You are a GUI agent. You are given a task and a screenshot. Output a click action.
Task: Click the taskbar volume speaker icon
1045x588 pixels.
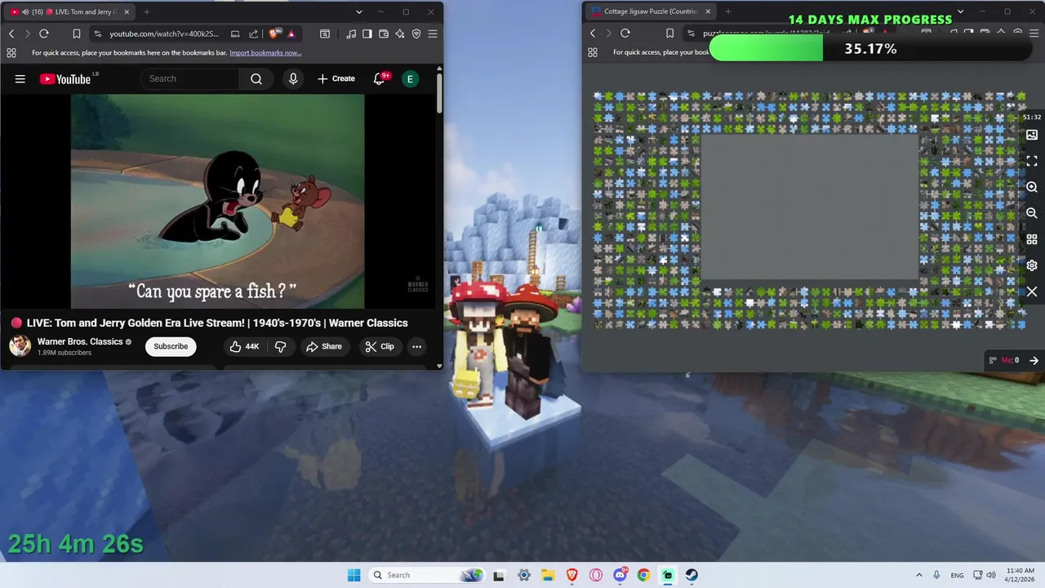pyautogui.click(x=991, y=575)
